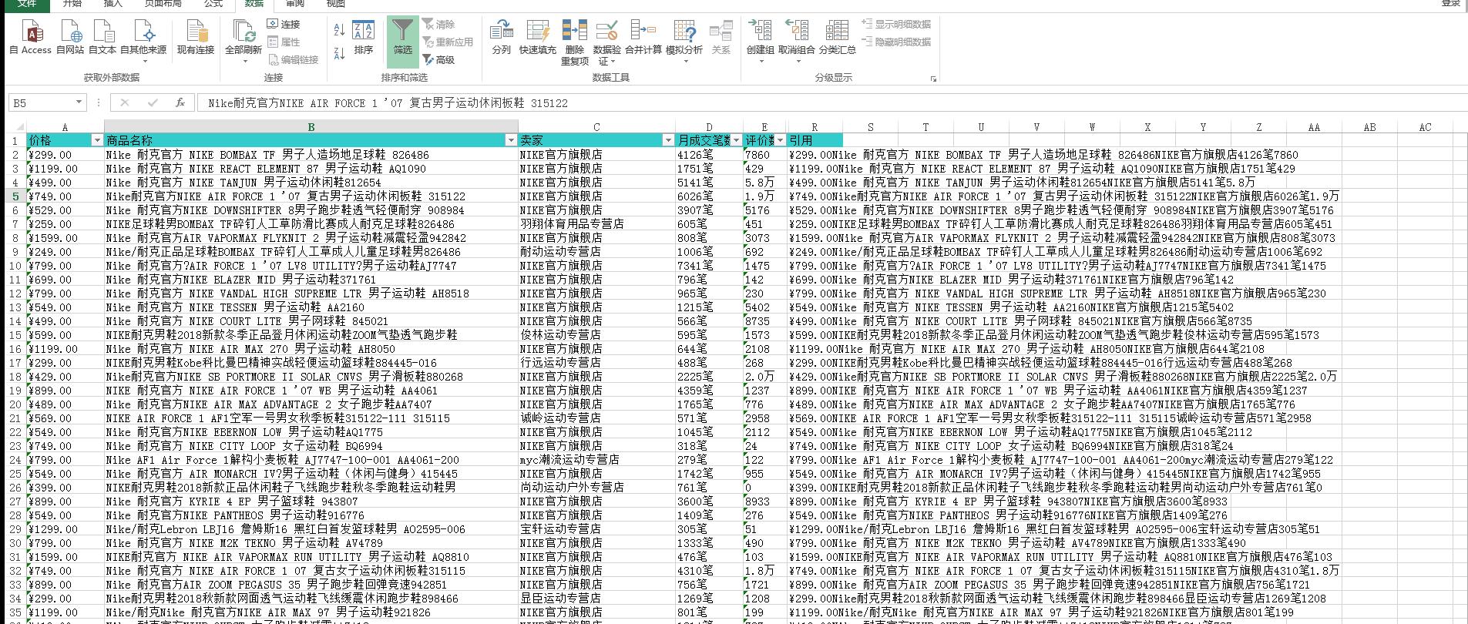This screenshot has height=624, width=1468.
Task: Open filter dropdown for 评价数 column
Action: click(780, 140)
